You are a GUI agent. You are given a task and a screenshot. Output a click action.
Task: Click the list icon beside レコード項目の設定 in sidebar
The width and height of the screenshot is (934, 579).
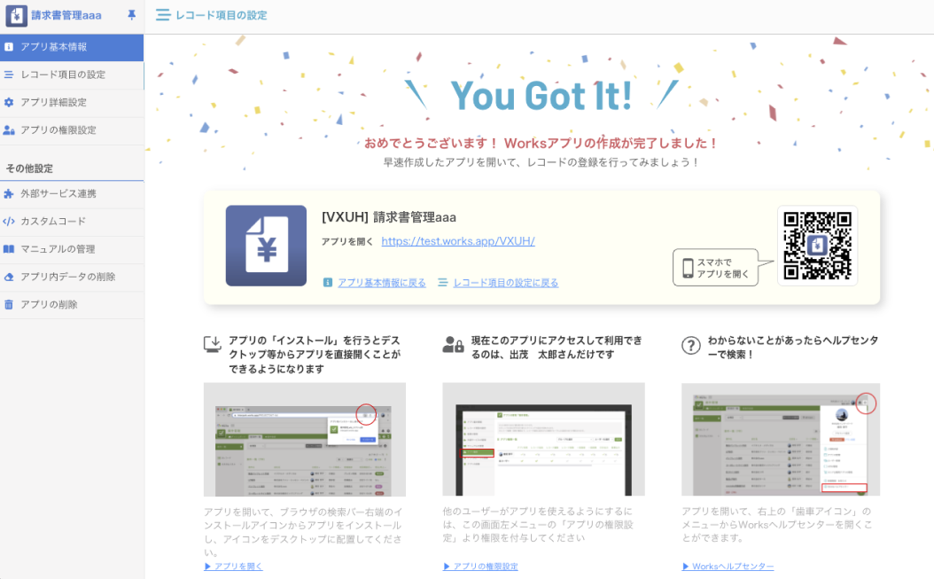(9, 74)
